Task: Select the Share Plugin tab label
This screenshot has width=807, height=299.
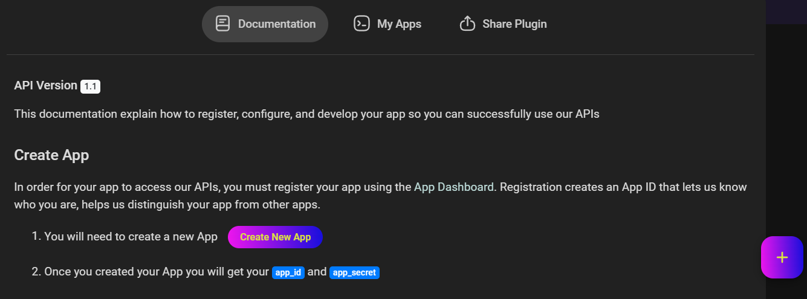Action: coord(514,24)
